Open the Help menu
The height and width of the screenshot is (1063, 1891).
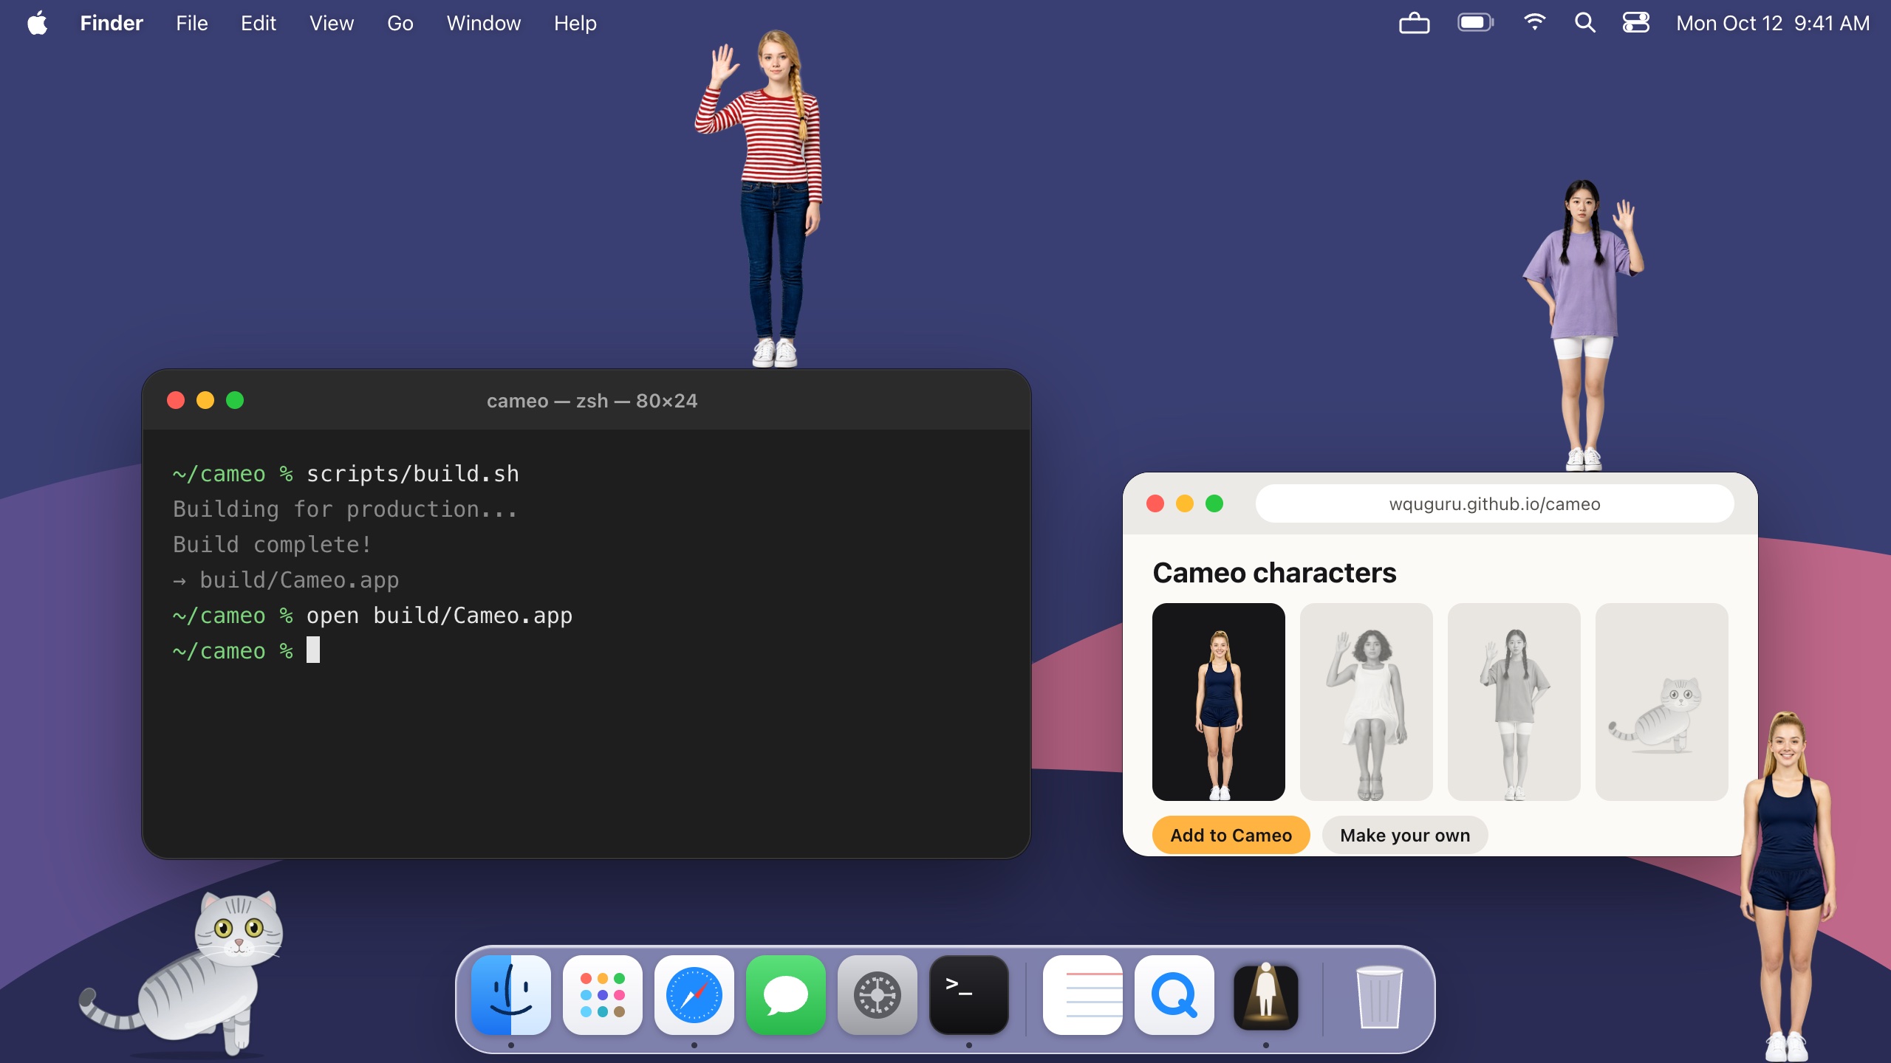coord(575,23)
